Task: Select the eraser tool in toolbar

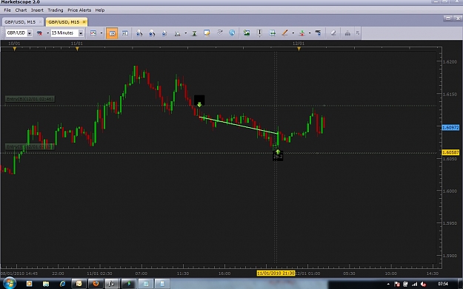Action: pyautogui.click(x=333, y=33)
